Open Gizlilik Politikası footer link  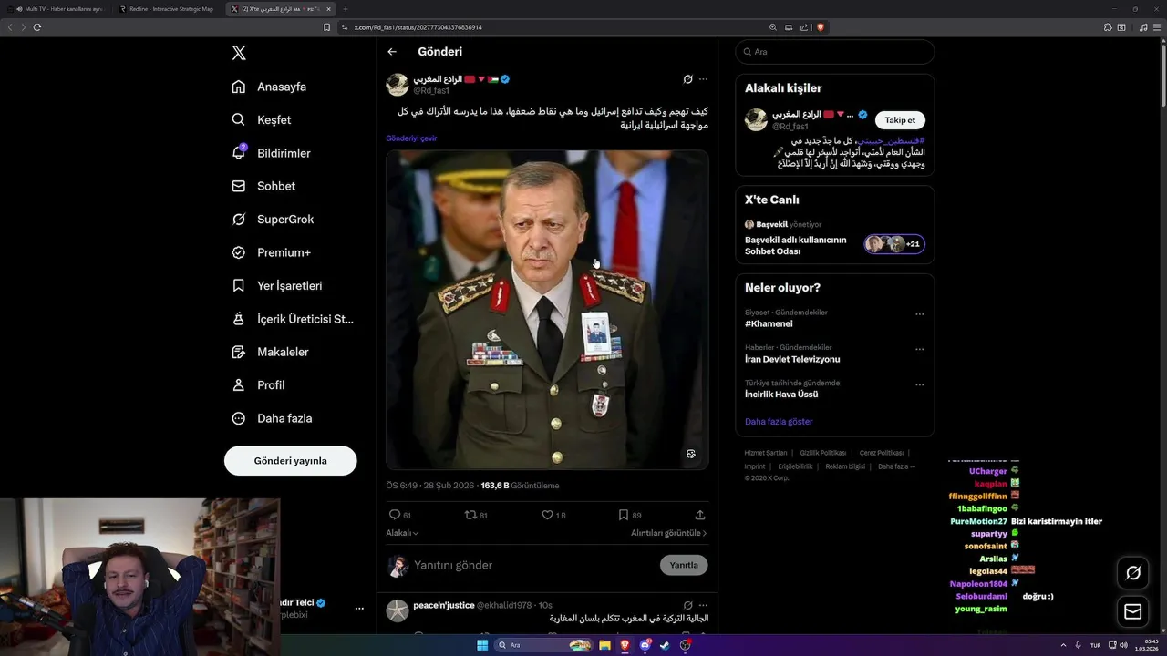pyautogui.click(x=823, y=453)
